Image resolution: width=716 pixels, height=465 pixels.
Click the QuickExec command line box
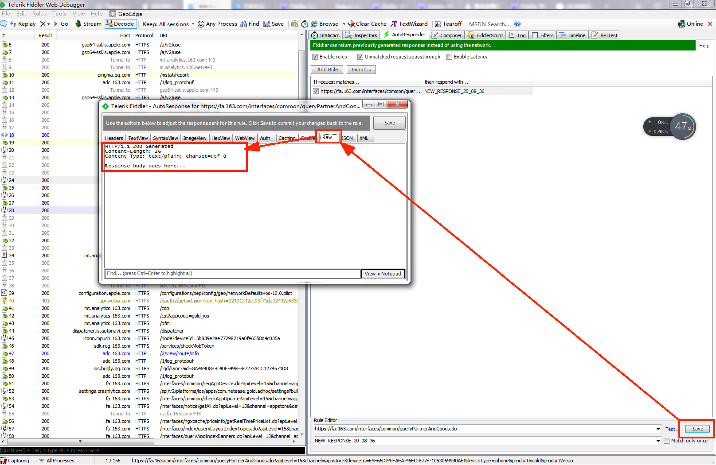click(153, 450)
